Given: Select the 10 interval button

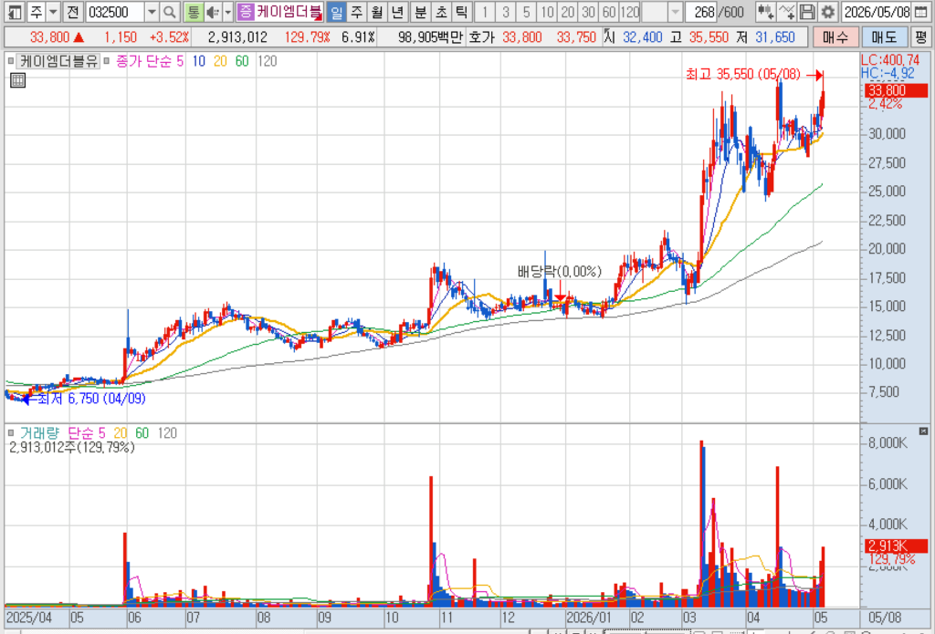Looking at the screenshot, I should (x=547, y=11).
